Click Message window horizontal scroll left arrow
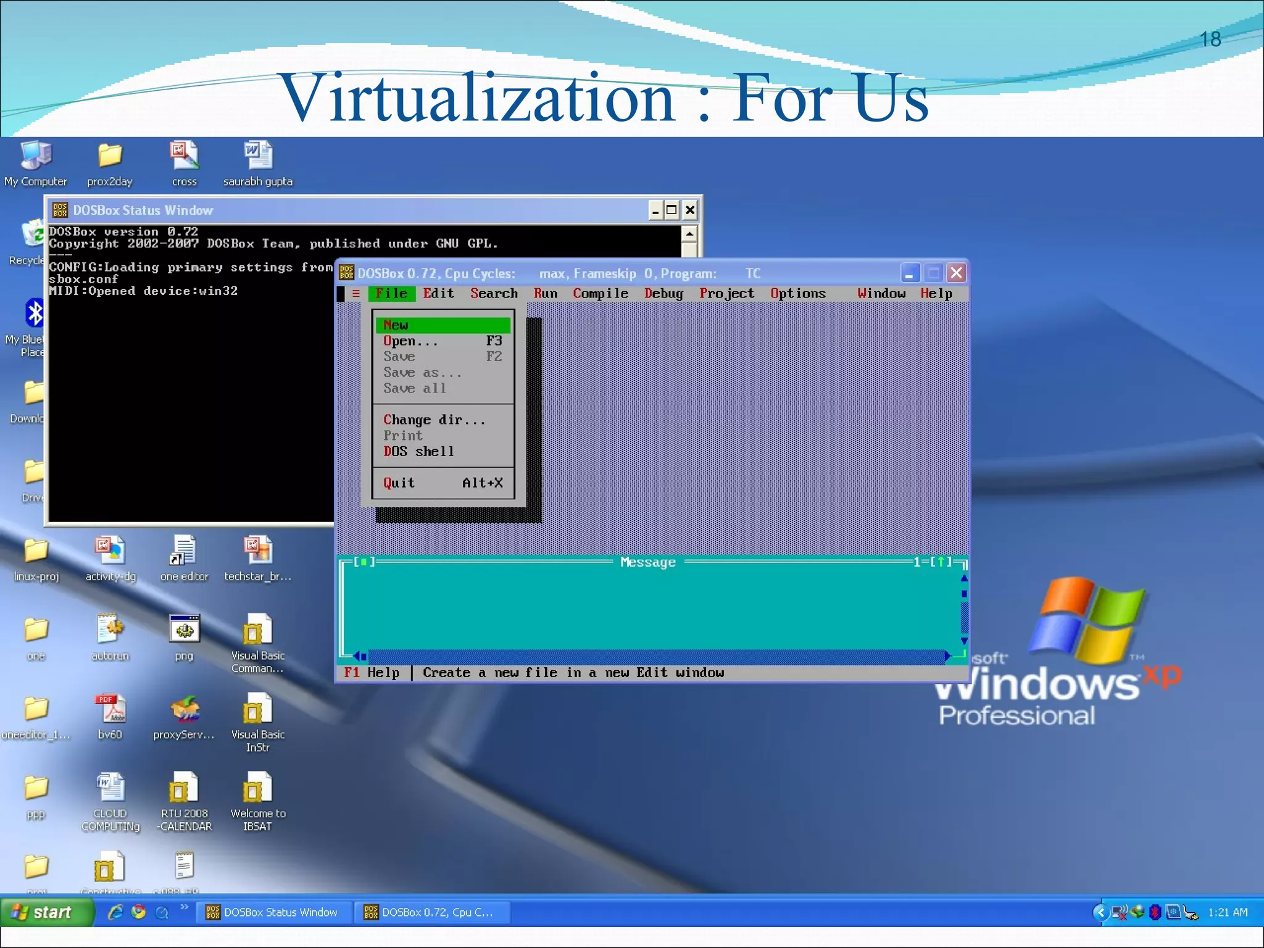 tap(357, 656)
